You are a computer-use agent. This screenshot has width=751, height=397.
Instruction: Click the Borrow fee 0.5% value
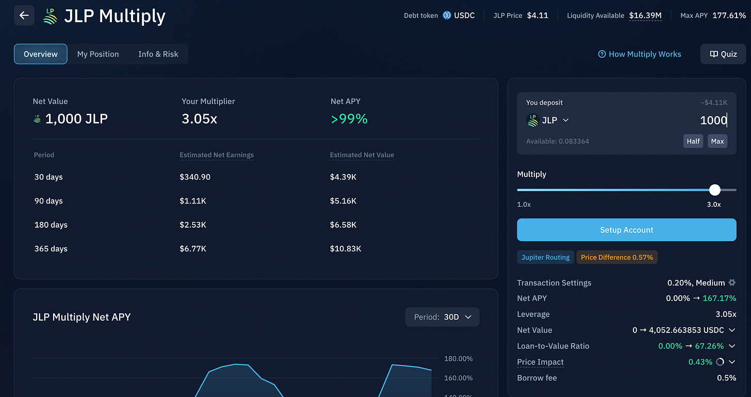(727, 378)
